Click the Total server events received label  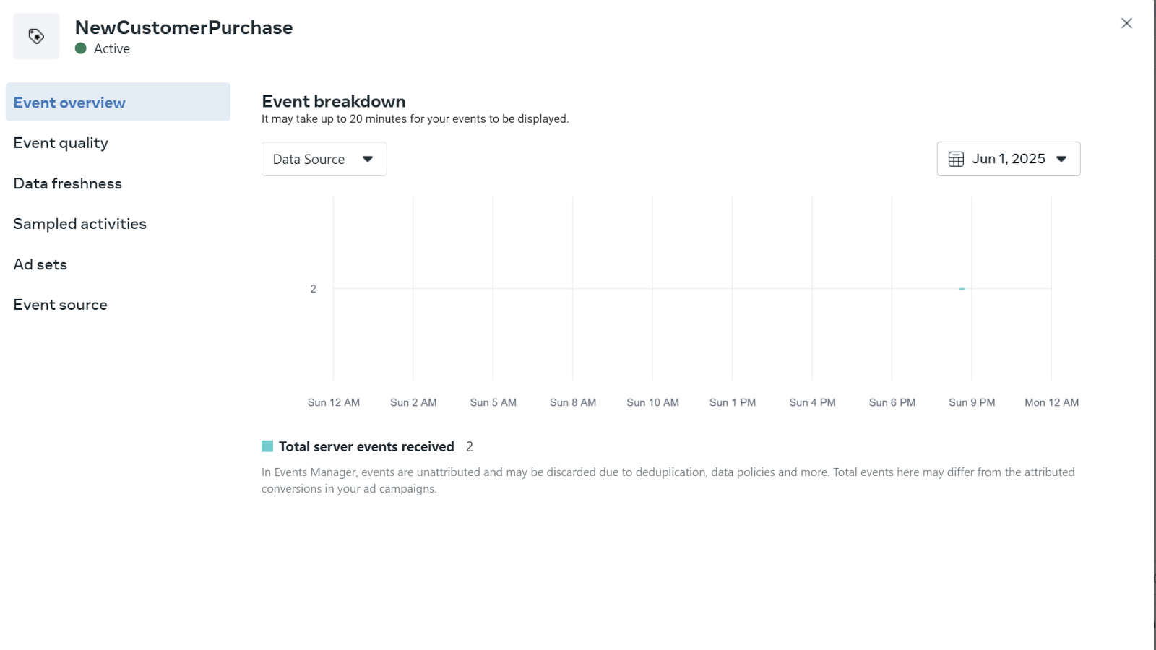366,446
